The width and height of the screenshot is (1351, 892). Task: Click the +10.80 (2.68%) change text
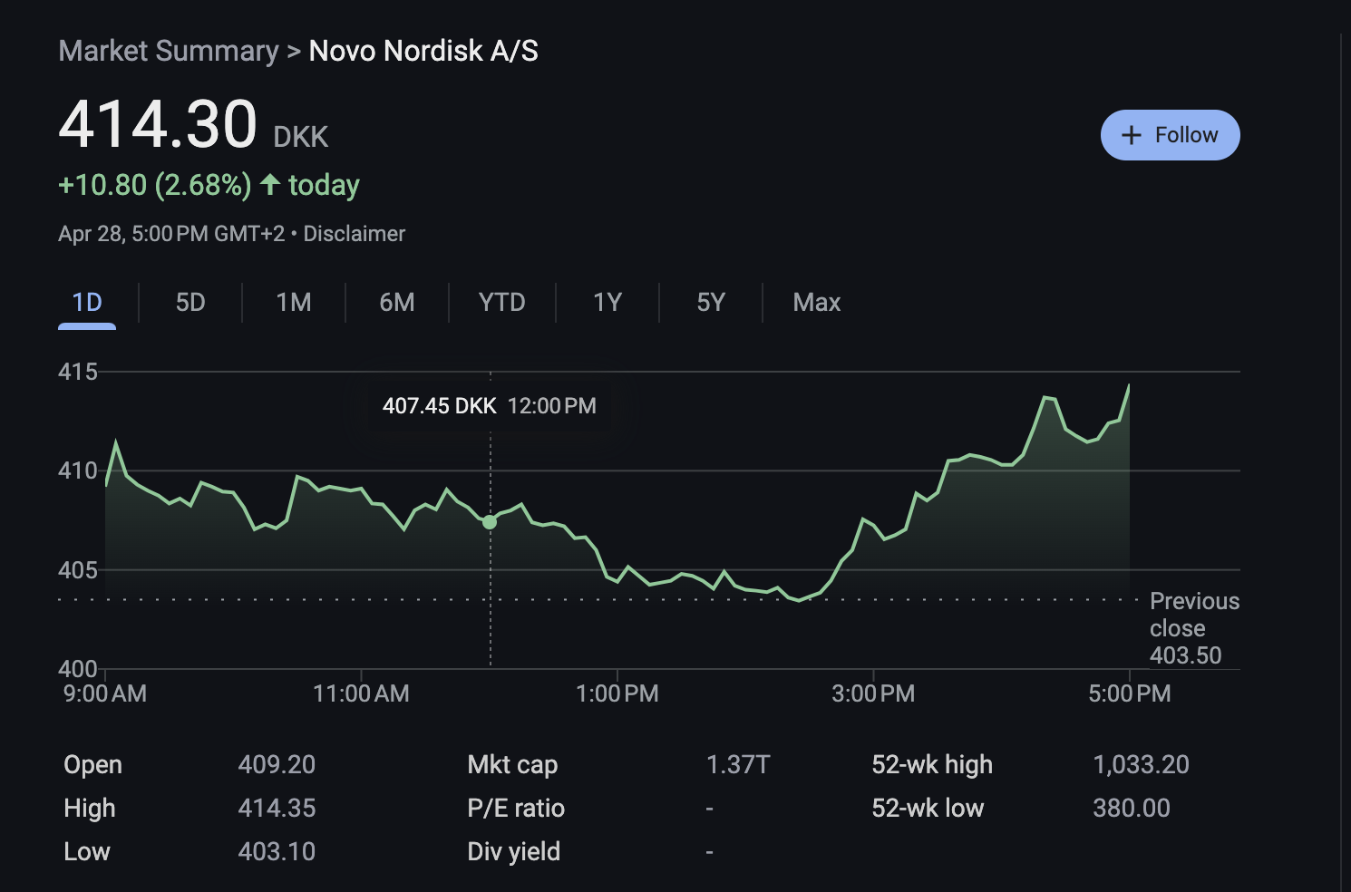(155, 185)
